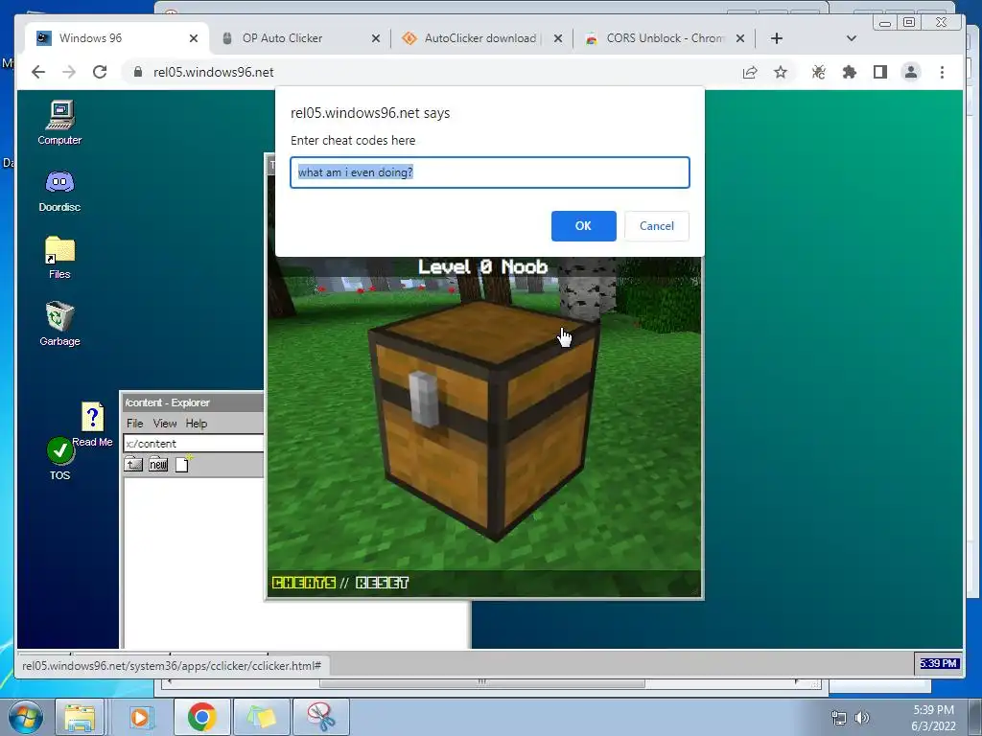Open the Explorer View menu
The image size is (982, 736).
pos(165,424)
